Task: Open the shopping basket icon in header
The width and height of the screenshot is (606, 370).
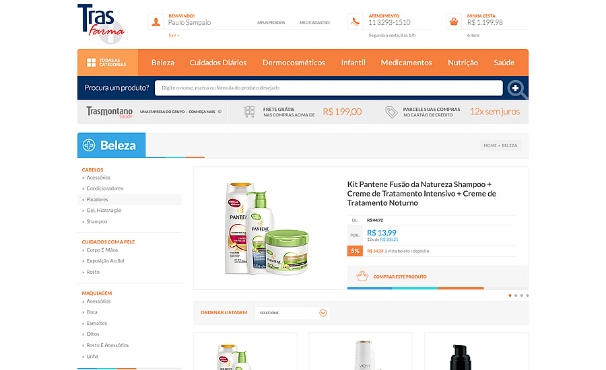Action: pos(454,22)
